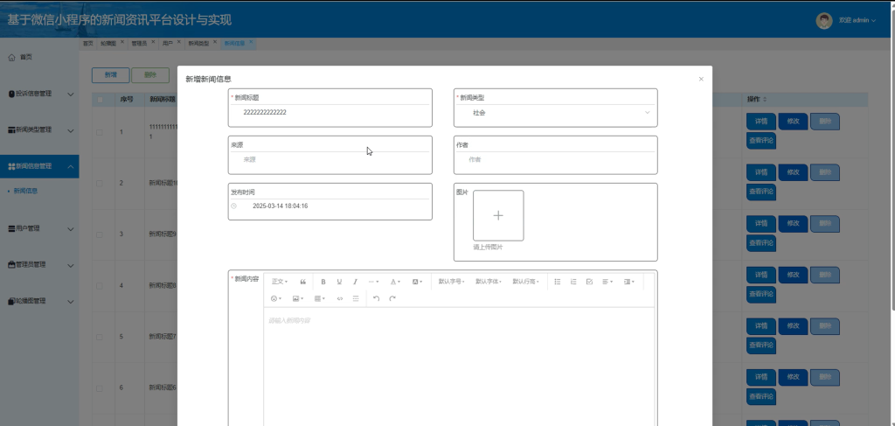Open the background color picker
Viewport: 895px width, 426px height.
(417, 282)
